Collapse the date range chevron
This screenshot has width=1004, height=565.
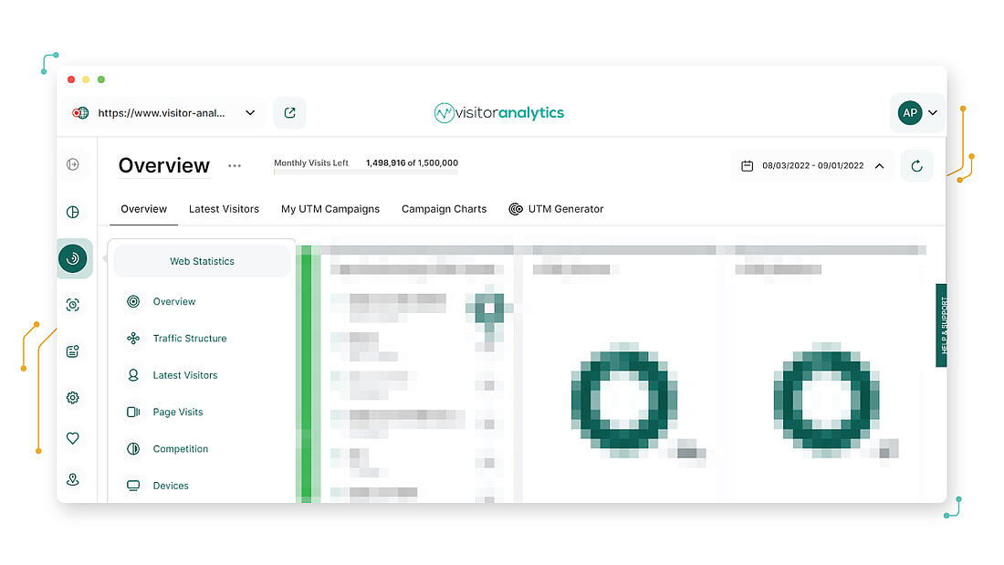(x=880, y=166)
